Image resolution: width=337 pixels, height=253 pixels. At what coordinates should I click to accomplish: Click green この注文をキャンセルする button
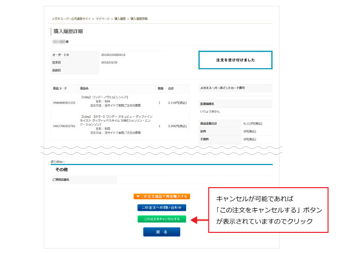[x=162, y=219]
